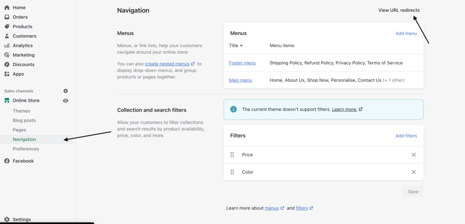Screen dimensions: 465x224
Task: Go to Preferences in sidebar
Action: (x=26, y=148)
